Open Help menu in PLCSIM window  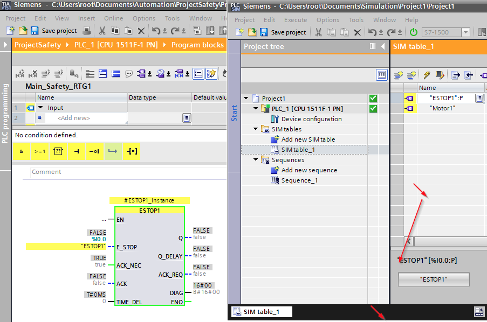(x=411, y=20)
